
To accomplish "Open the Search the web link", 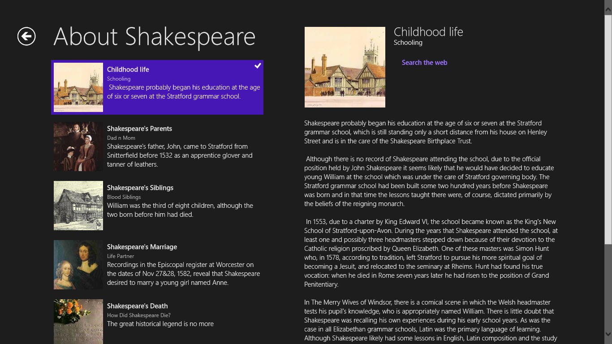I will 424,63.
